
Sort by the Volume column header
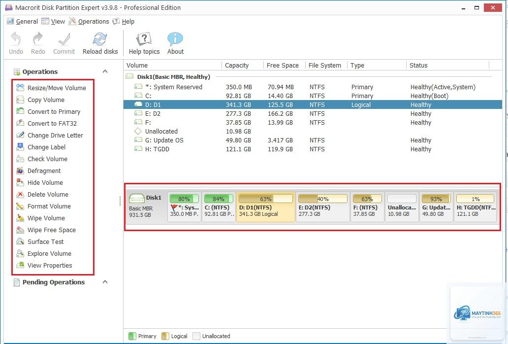pyautogui.click(x=173, y=65)
